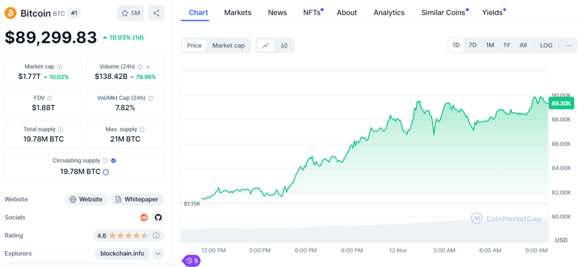584x267 pixels.
Task: Open the chart history events badge
Action: click(x=192, y=261)
